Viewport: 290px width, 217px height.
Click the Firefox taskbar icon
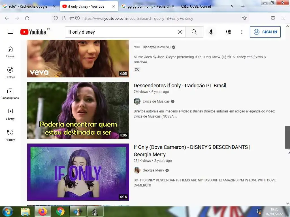43,211
